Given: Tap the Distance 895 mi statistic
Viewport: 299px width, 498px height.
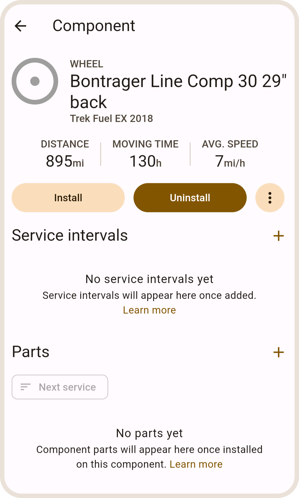Looking at the screenshot, I should 65,154.
